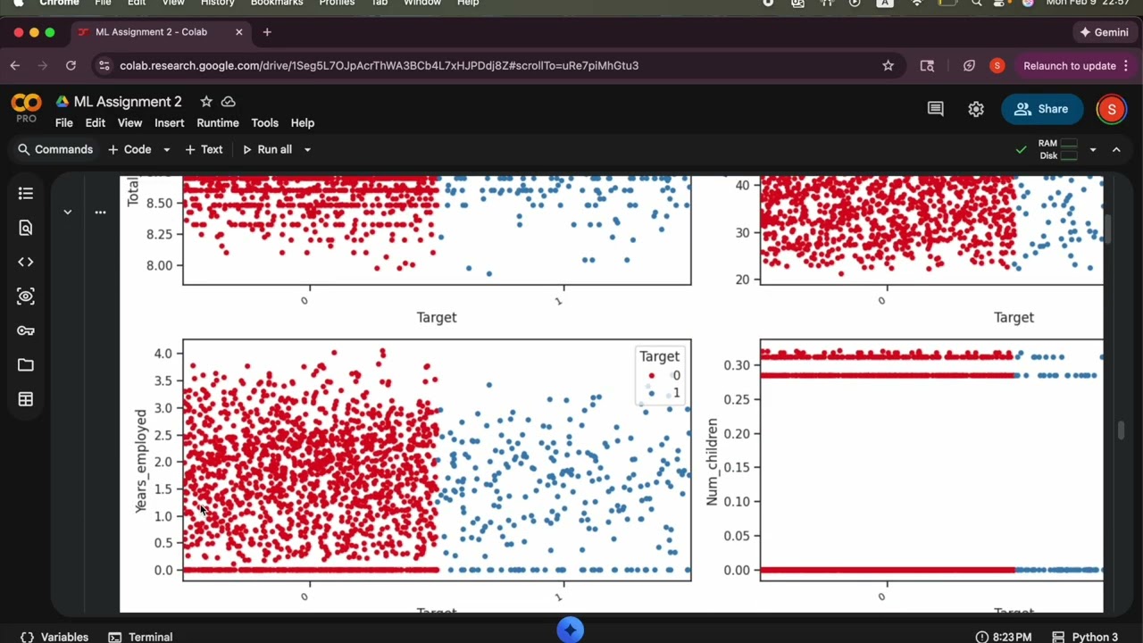
Task: Open the Runtime menu in Colab
Action: click(x=218, y=123)
